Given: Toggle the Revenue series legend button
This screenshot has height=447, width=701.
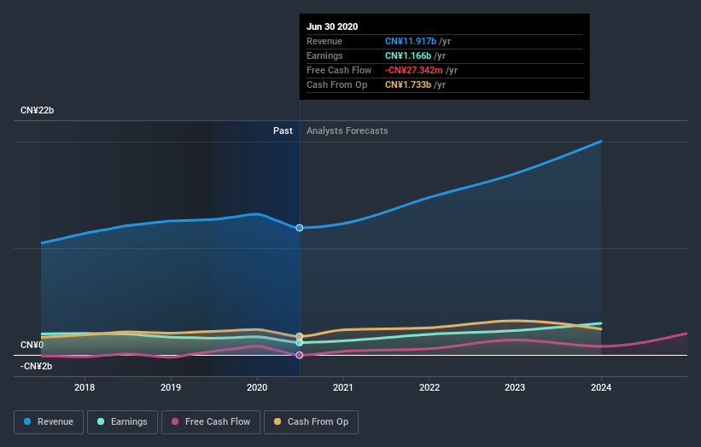Looking at the screenshot, I should tap(49, 422).
